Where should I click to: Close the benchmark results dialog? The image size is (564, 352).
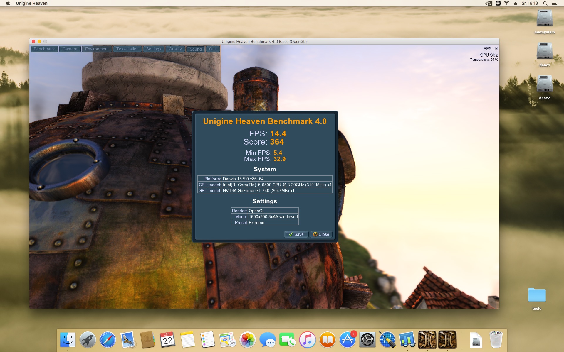click(x=321, y=234)
